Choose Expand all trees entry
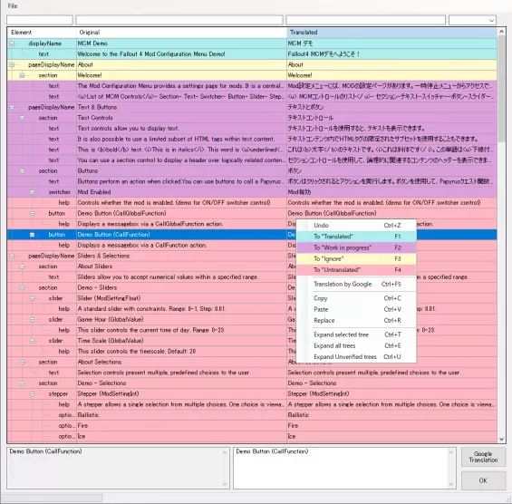Screen dimensions: 512x504 point(356,345)
